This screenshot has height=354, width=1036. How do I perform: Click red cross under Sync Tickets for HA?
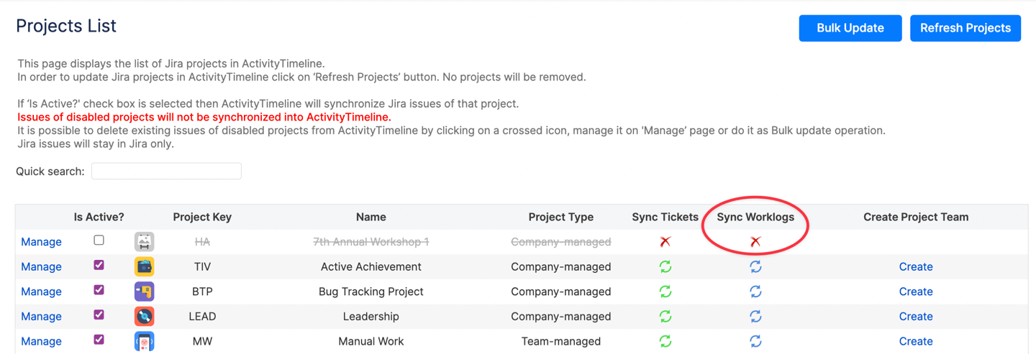(x=665, y=242)
